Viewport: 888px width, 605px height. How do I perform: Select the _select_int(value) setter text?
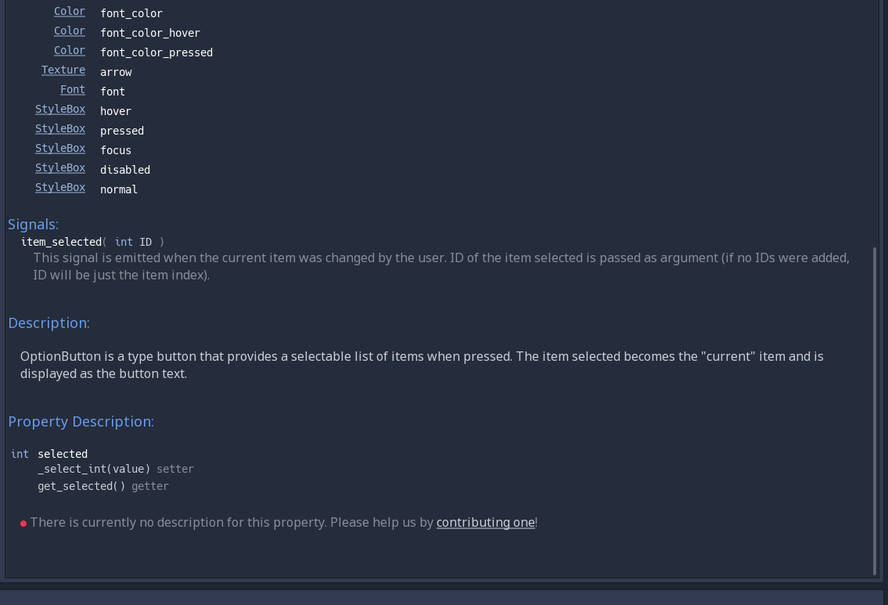[95, 469]
